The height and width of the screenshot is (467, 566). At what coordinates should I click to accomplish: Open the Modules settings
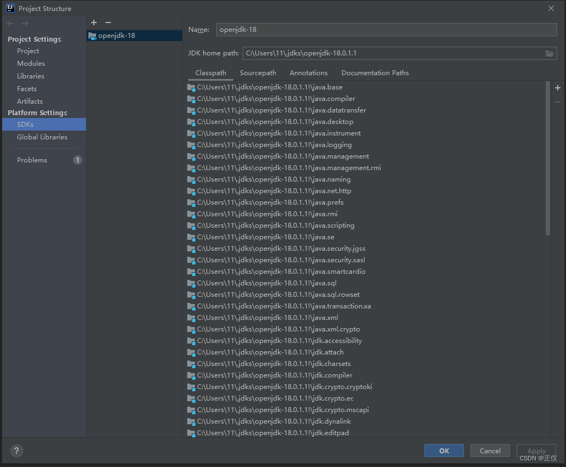click(x=31, y=64)
